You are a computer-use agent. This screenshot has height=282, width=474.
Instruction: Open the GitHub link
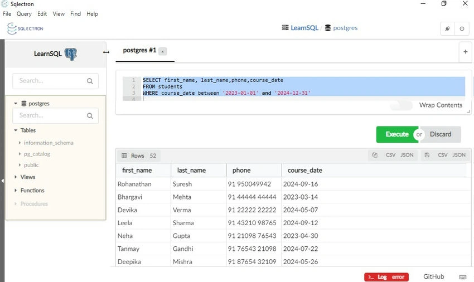[434, 276]
